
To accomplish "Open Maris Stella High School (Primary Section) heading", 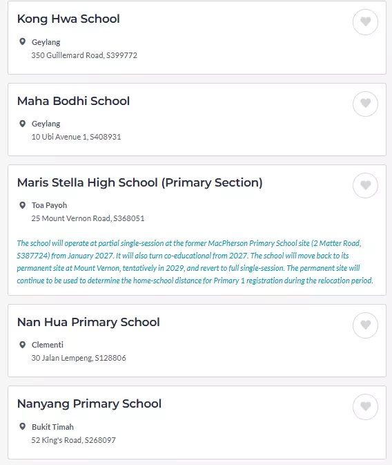I will (140, 182).
